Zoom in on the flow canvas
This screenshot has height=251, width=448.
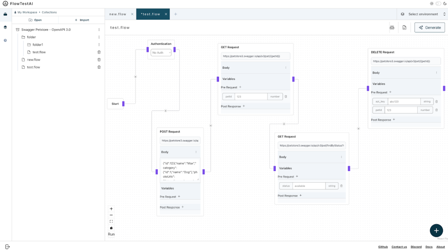(111, 209)
